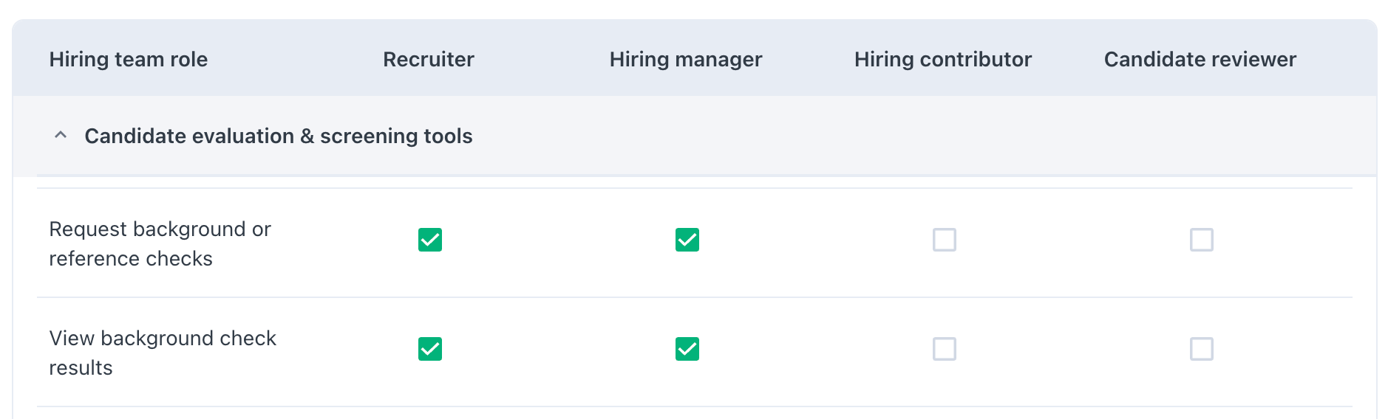Check Candidate reviewer for View background check results
This screenshot has width=1388, height=419.
tap(1202, 349)
